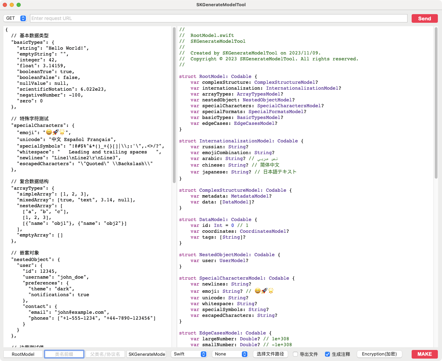442x361 pixels.
Task: Toggle the 生成注释 checkbox
Action: [x=327, y=354]
